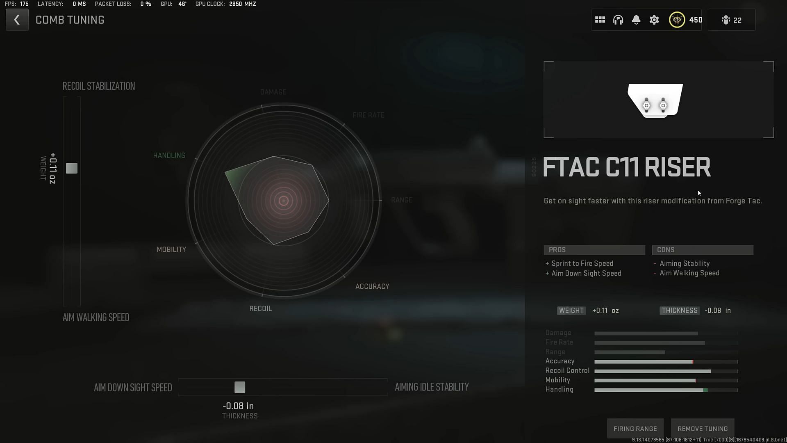Select the PROS stat column header
This screenshot has width=787, height=443.
click(594, 249)
